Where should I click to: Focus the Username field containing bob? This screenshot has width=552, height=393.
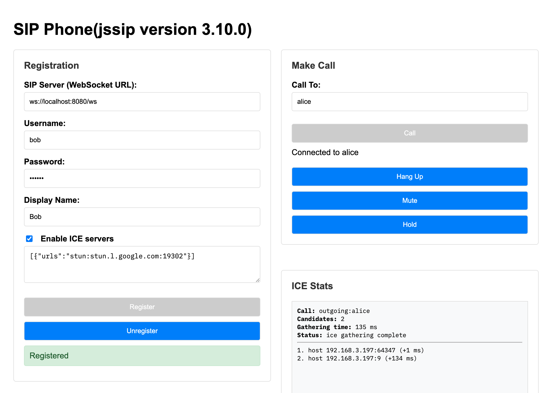[x=142, y=140]
